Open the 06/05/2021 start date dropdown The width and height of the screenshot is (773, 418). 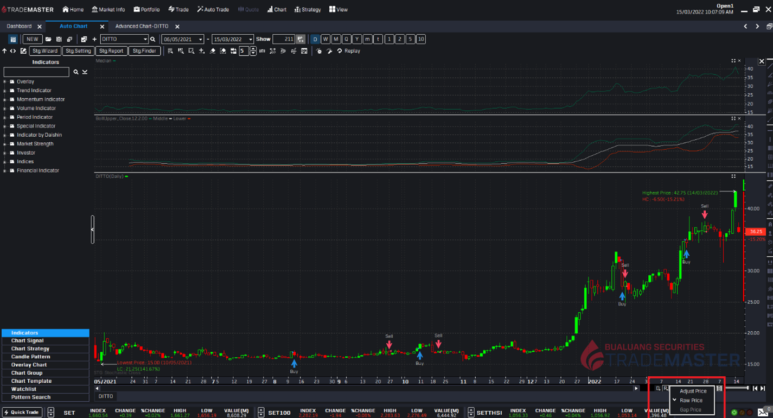[200, 40]
